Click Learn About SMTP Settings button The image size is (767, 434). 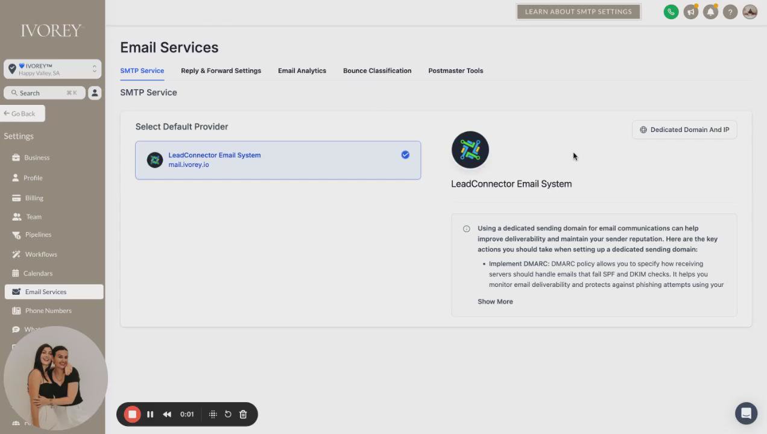(578, 11)
